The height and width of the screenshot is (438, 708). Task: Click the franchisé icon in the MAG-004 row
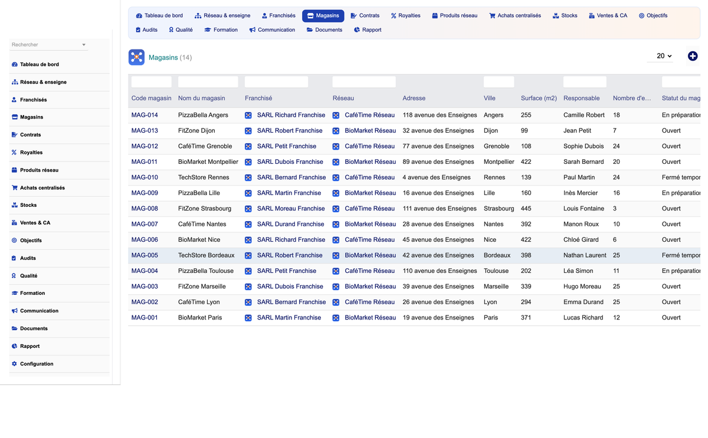click(x=248, y=271)
